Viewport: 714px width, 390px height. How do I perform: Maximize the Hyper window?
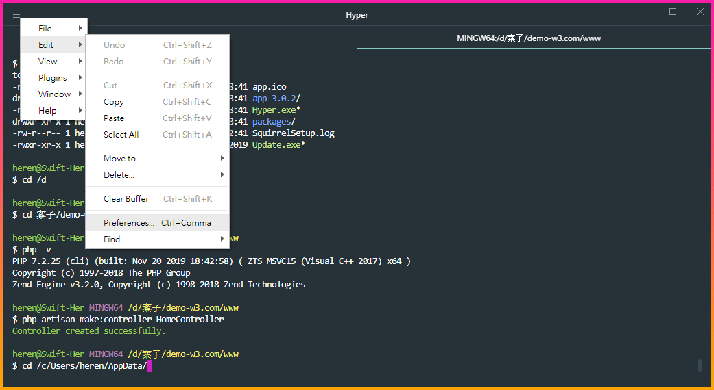673,12
